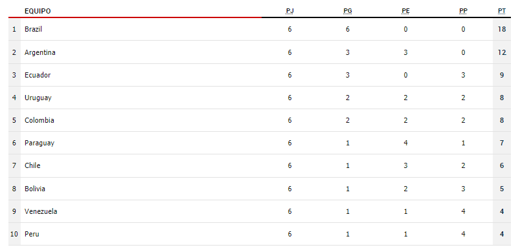Click the EQUIPO column header
520x252 pixels.
click(x=38, y=11)
